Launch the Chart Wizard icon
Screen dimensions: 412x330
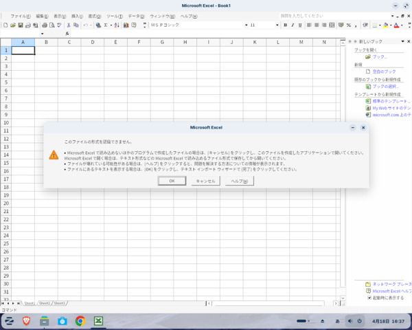point(126,25)
